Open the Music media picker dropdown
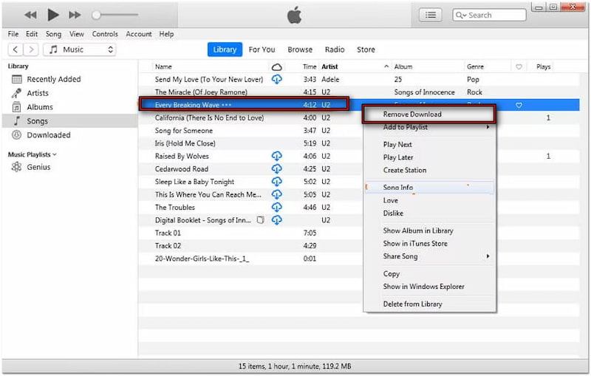This screenshot has width=591, height=376. (80, 49)
